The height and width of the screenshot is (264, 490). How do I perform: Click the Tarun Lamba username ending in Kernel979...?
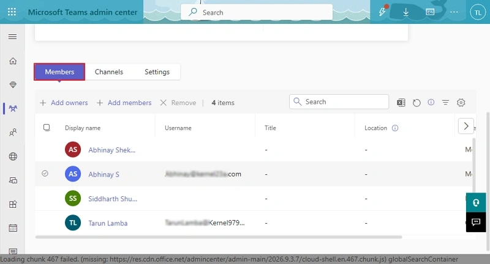(x=205, y=222)
